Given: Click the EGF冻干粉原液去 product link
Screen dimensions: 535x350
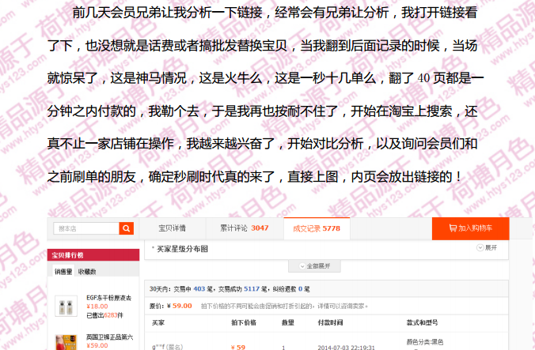Looking at the screenshot, I should [109, 297].
